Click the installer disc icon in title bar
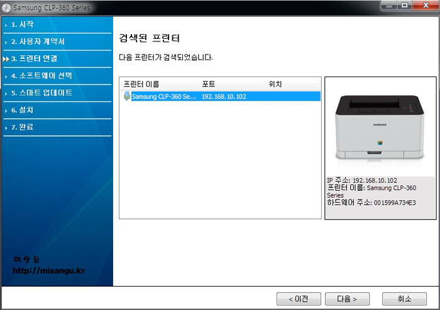The width and height of the screenshot is (440, 310). coord(6,8)
